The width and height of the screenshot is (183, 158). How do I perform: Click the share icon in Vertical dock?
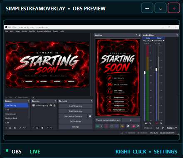138,126
